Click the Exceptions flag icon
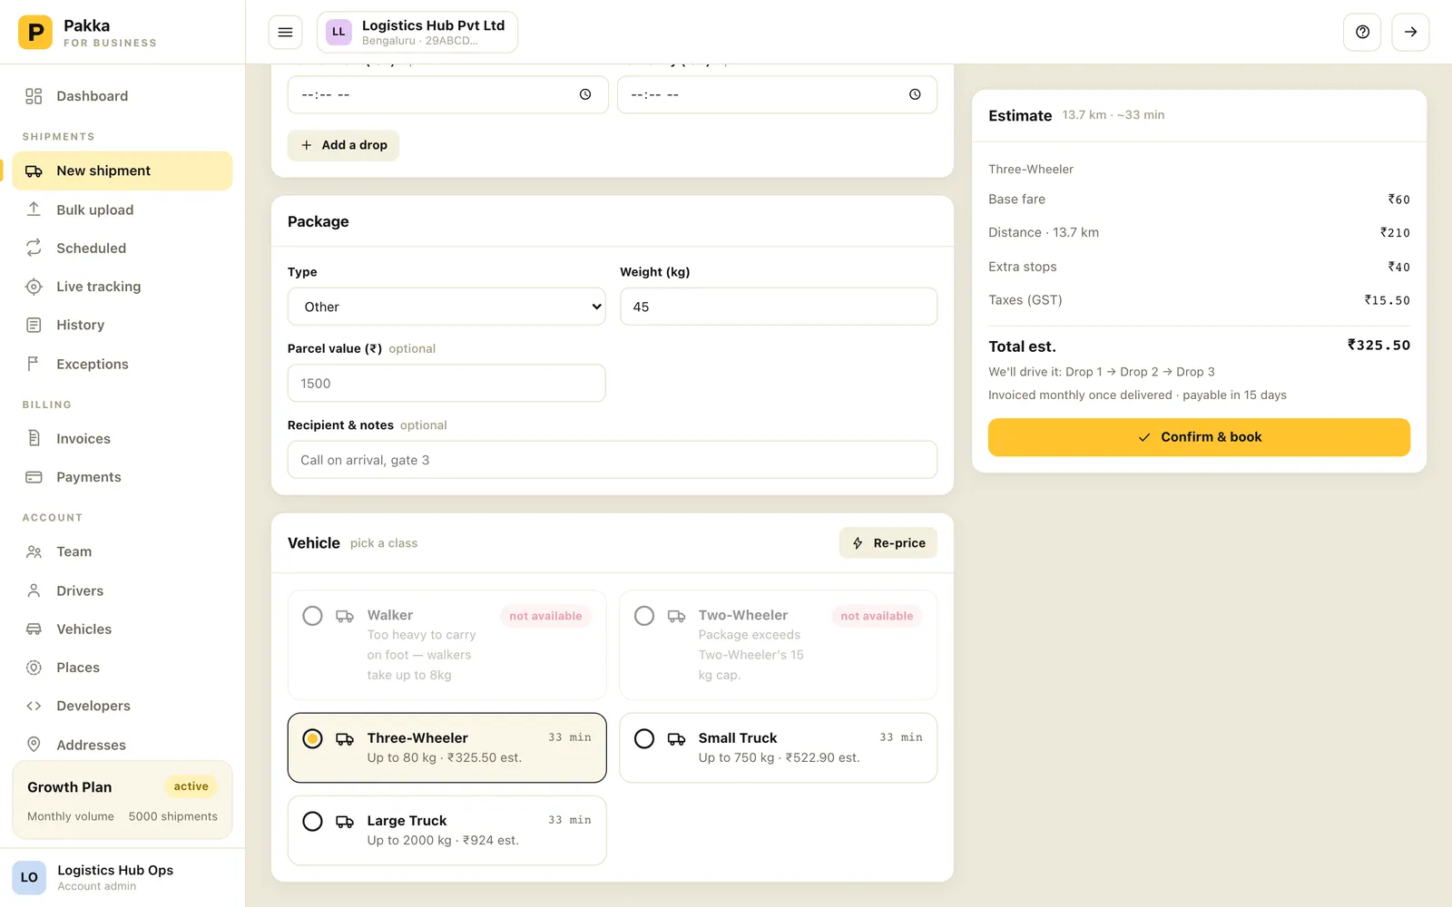 pyautogui.click(x=34, y=364)
